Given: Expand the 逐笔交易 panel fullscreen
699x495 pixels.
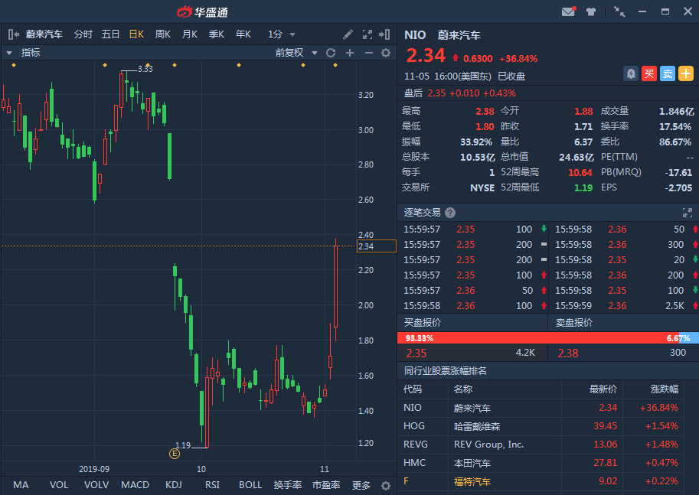Looking at the screenshot, I should 688,213.
